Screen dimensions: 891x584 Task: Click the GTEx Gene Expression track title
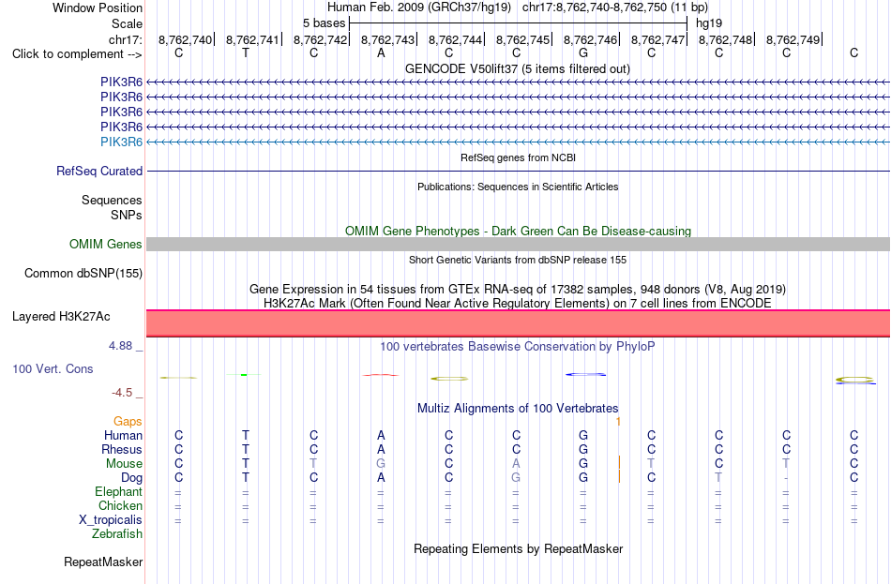coord(518,289)
